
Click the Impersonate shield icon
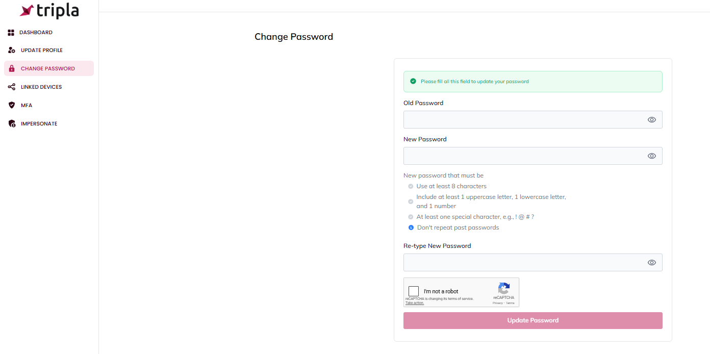point(12,124)
